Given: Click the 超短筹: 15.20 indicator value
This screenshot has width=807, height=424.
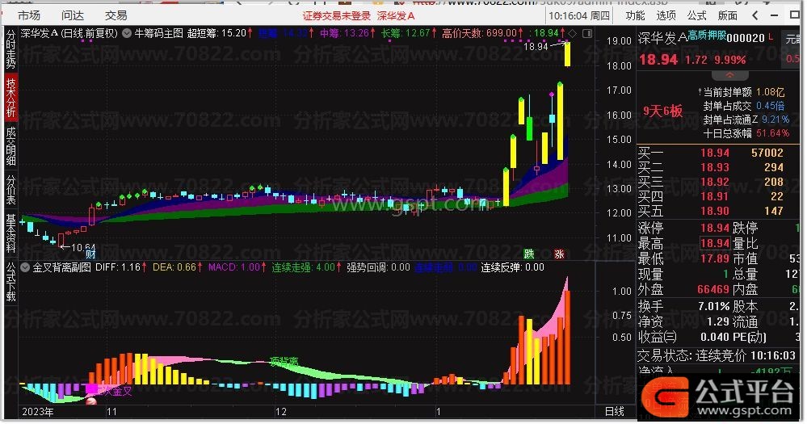Looking at the screenshot, I should pyautogui.click(x=220, y=34).
